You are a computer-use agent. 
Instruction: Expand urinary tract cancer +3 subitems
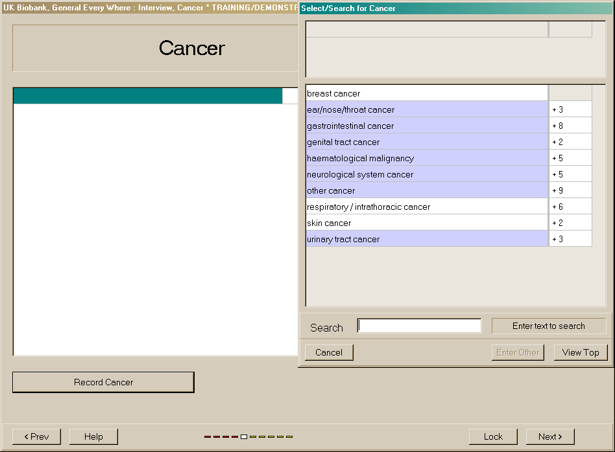click(x=570, y=239)
